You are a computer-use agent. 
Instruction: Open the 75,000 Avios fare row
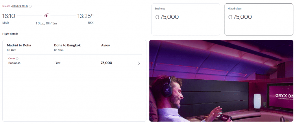106,63
